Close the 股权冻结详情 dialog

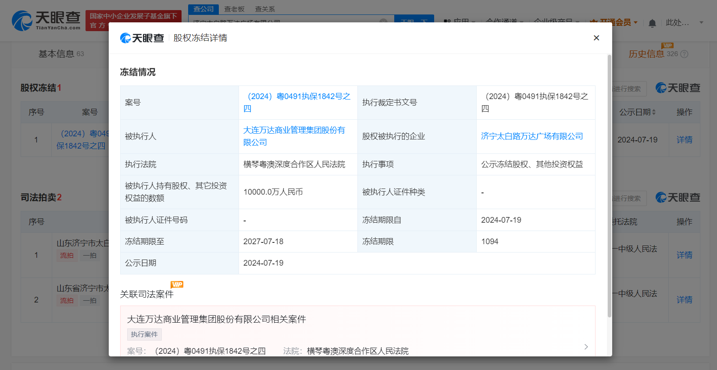[596, 38]
